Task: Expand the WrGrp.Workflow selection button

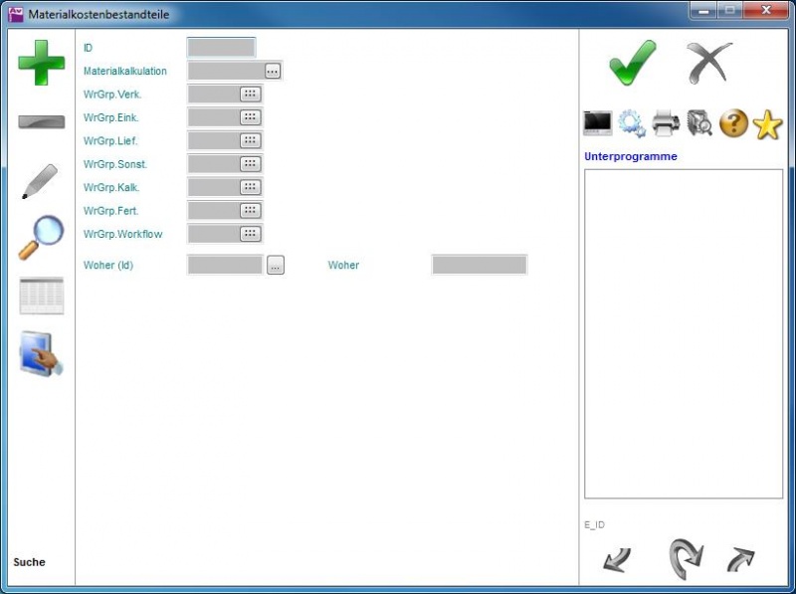Action: (x=250, y=234)
